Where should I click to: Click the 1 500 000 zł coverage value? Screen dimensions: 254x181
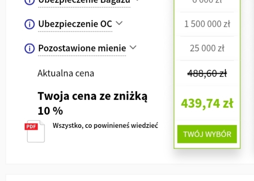(207, 24)
